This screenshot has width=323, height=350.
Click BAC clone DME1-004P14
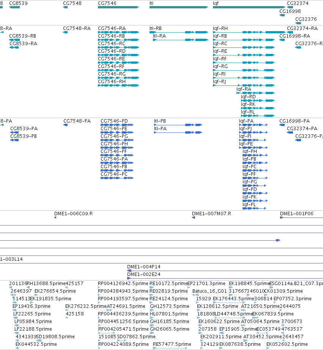pyautogui.click(x=144, y=267)
